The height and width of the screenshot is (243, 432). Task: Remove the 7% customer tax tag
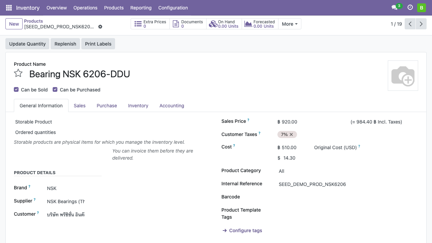(x=291, y=134)
